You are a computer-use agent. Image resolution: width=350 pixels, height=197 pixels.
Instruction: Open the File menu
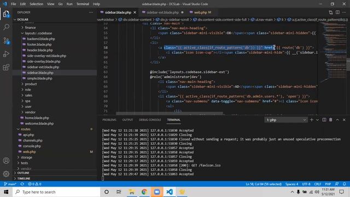[13, 4]
